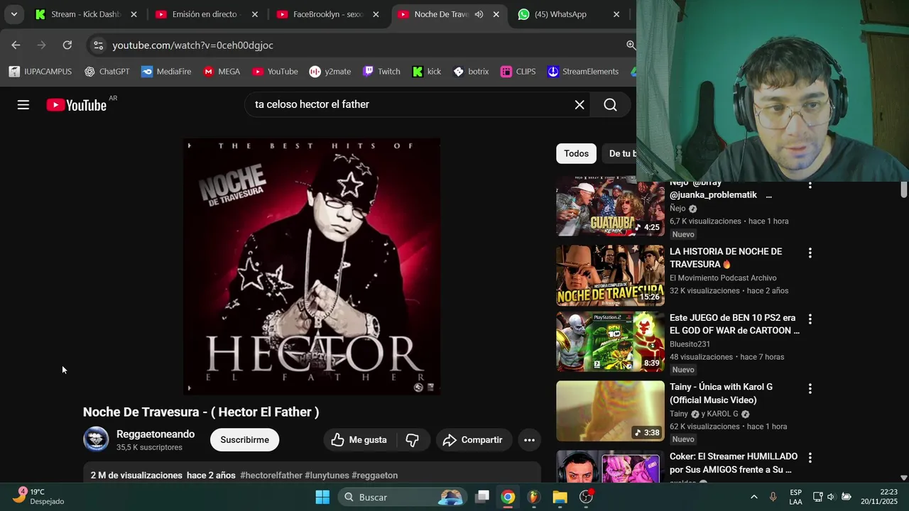Image resolution: width=909 pixels, height=511 pixels.
Task: Show hidden system tray icons chevron
Action: pos(753,497)
